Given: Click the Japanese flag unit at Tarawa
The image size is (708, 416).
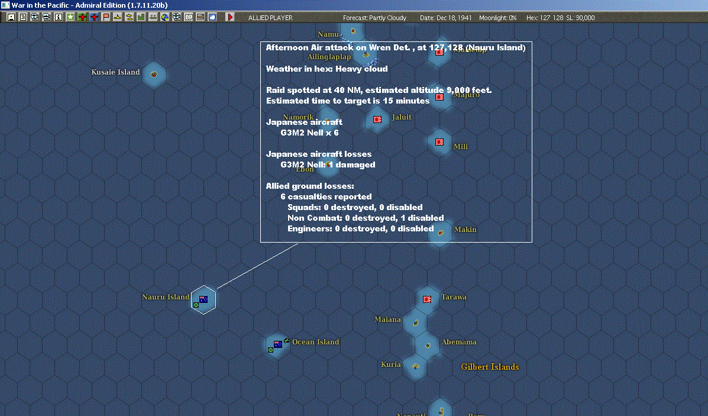Looking at the screenshot, I should (x=427, y=299).
